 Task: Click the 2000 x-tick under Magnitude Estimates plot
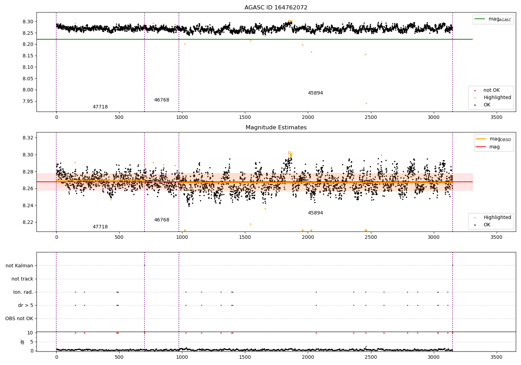[308, 237]
